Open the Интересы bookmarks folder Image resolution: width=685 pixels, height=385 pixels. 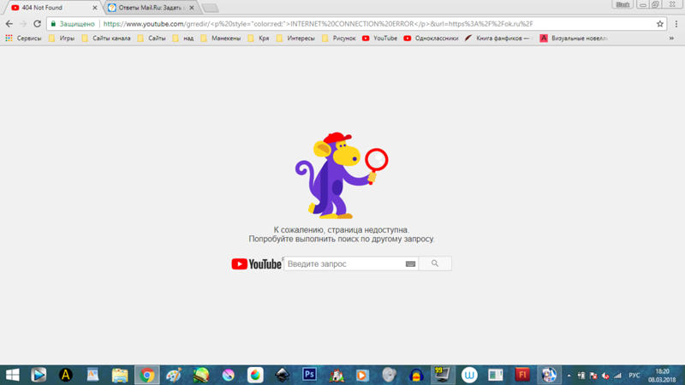pyautogui.click(x=295, y=38)
